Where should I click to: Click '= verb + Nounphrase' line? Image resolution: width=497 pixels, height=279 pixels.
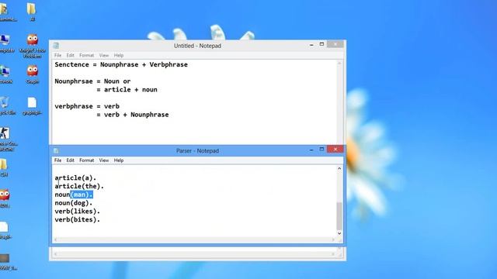(133, 115)
